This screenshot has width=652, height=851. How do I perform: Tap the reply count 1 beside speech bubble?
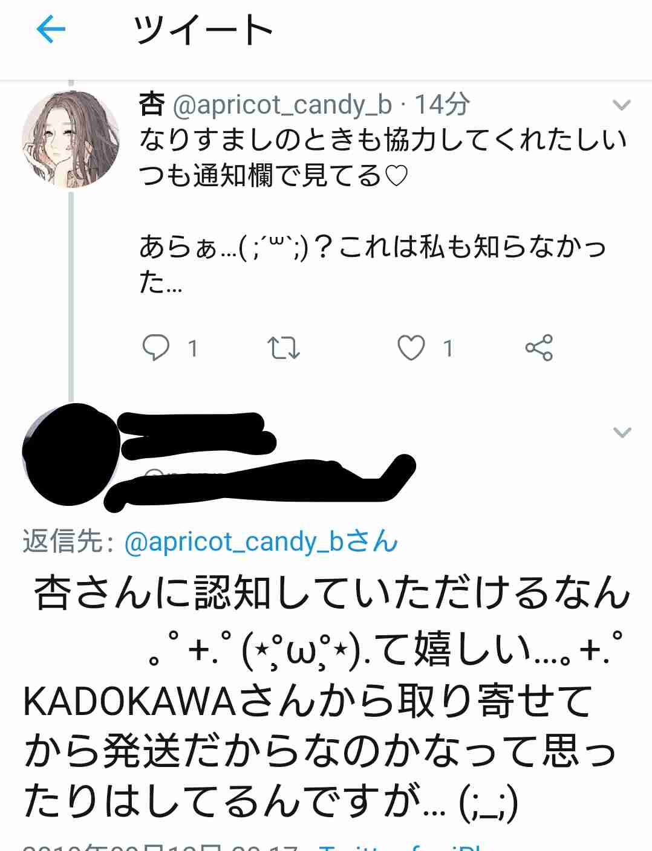click(x=192, y=348)
